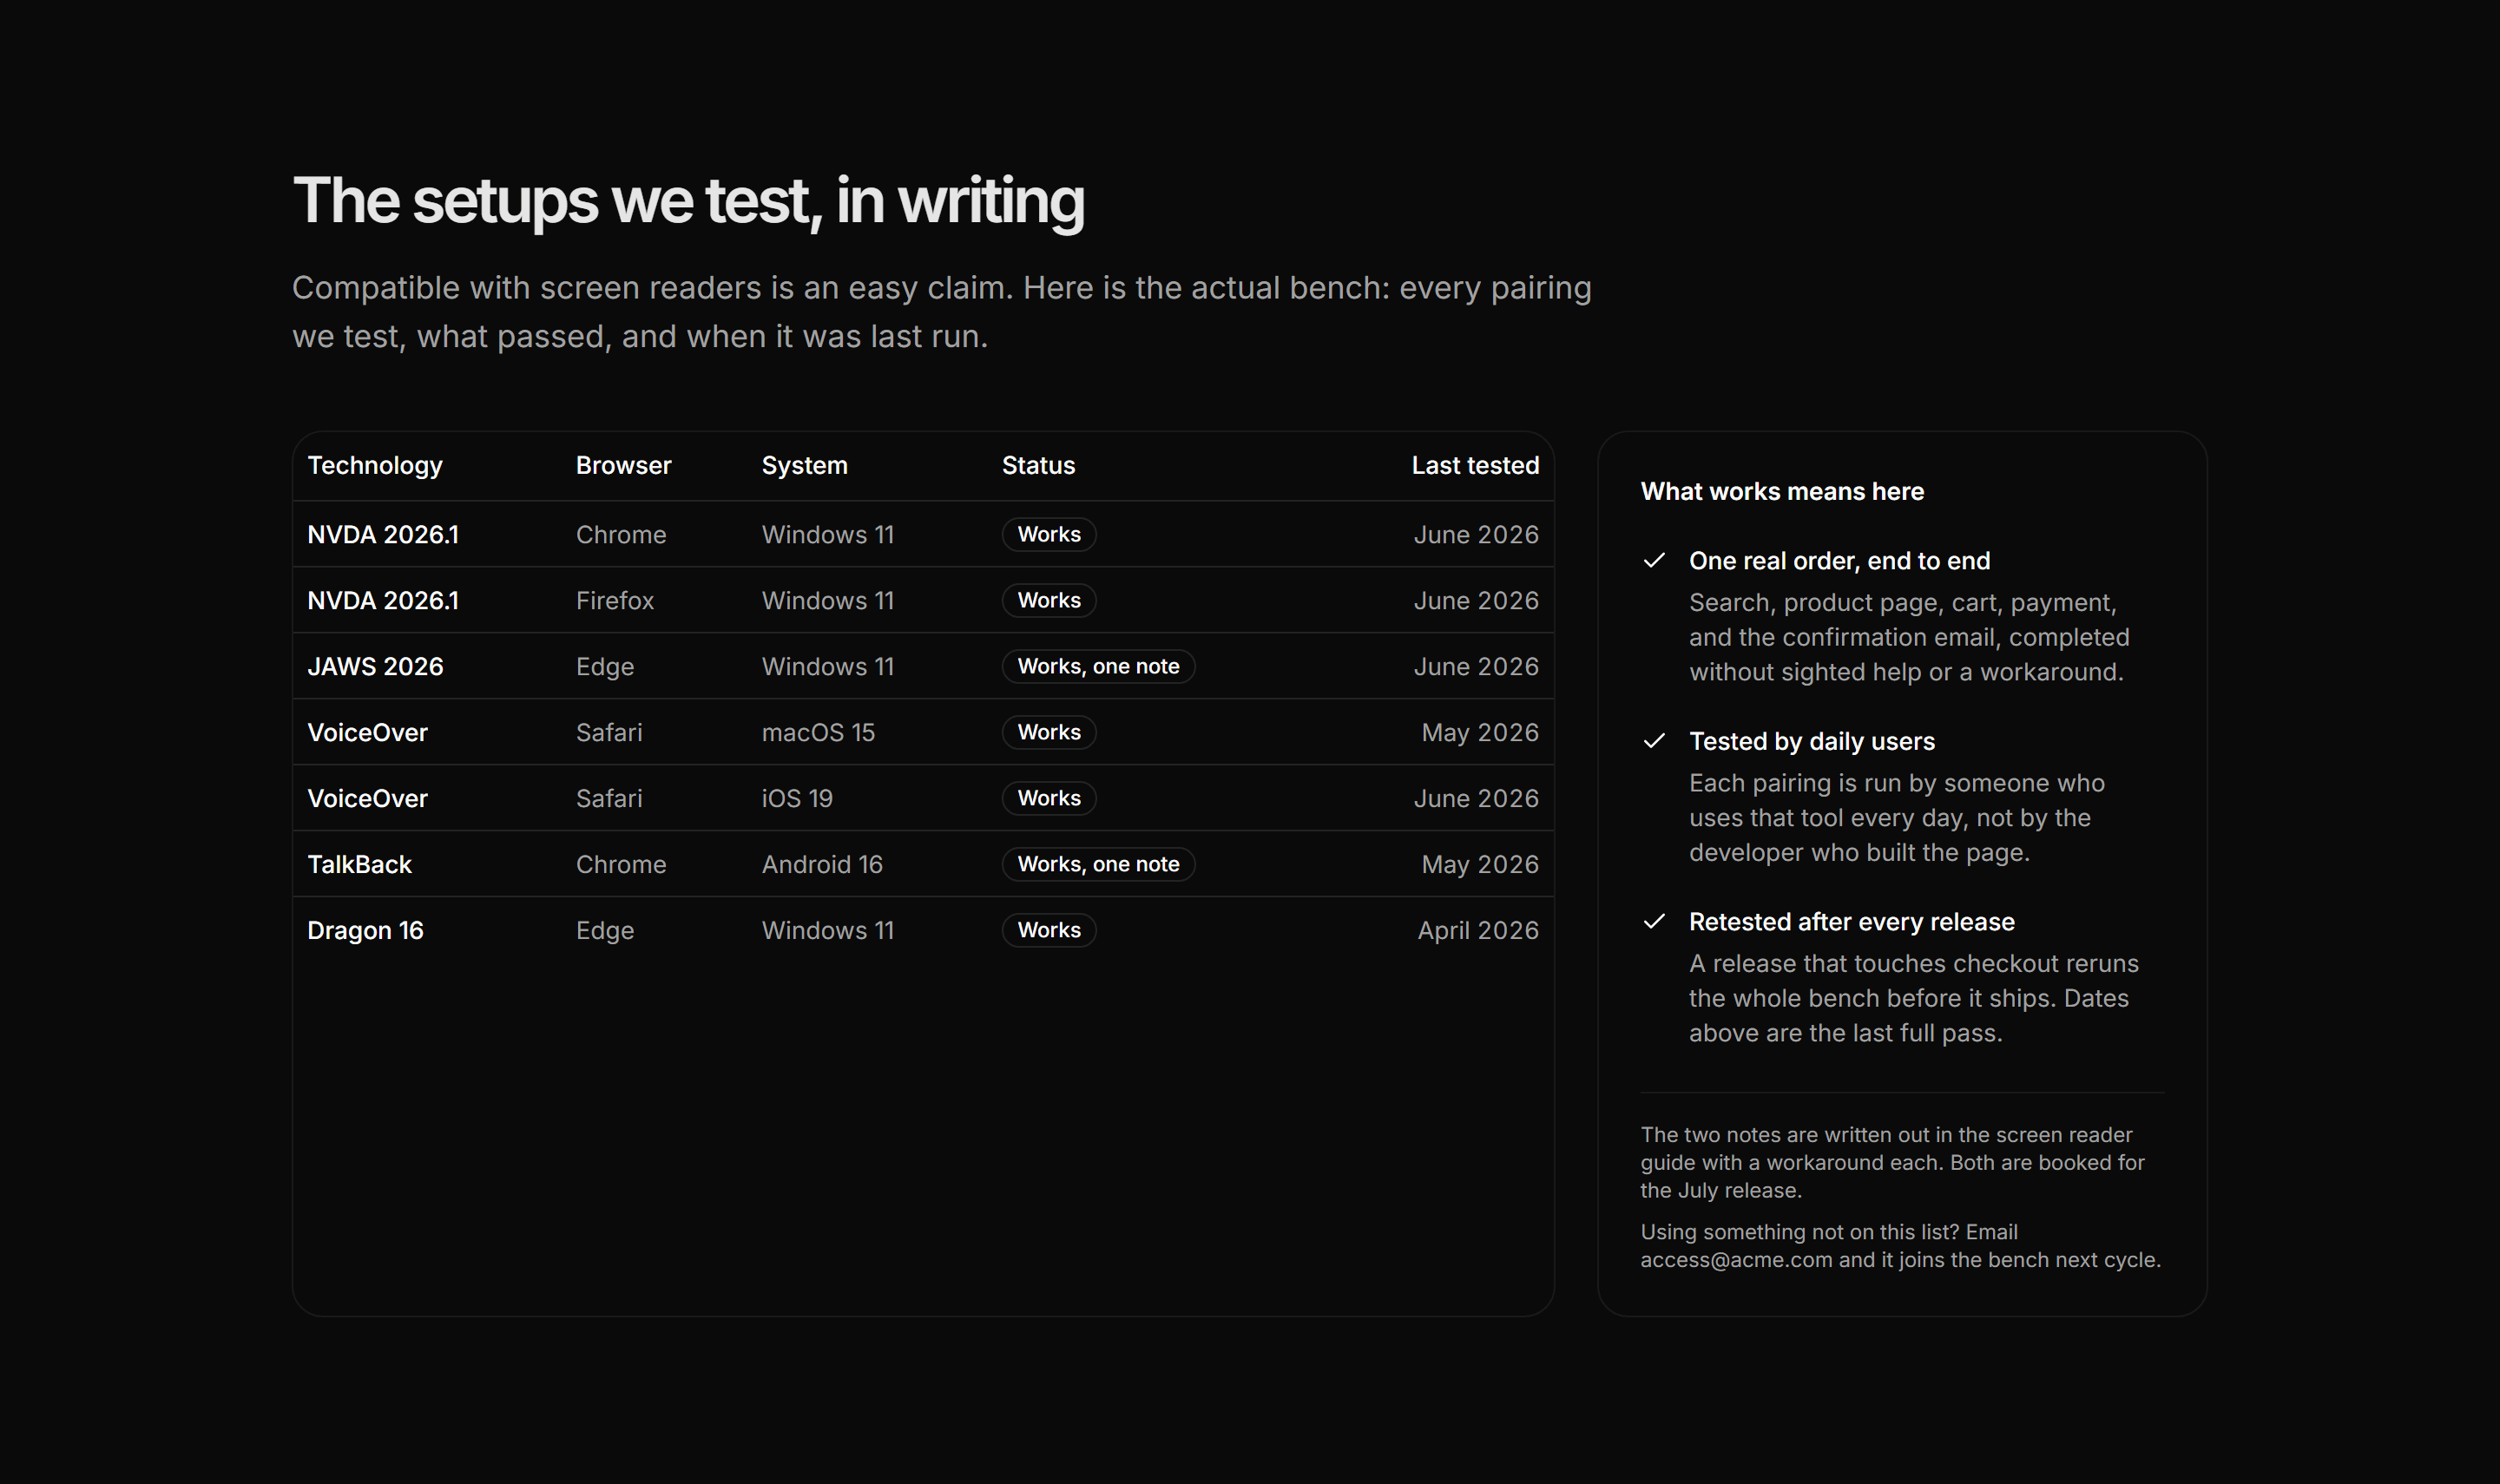Click the "What works means here" heading
The height and width of the screenshot is (1484, 2500).
point(1782,492)
